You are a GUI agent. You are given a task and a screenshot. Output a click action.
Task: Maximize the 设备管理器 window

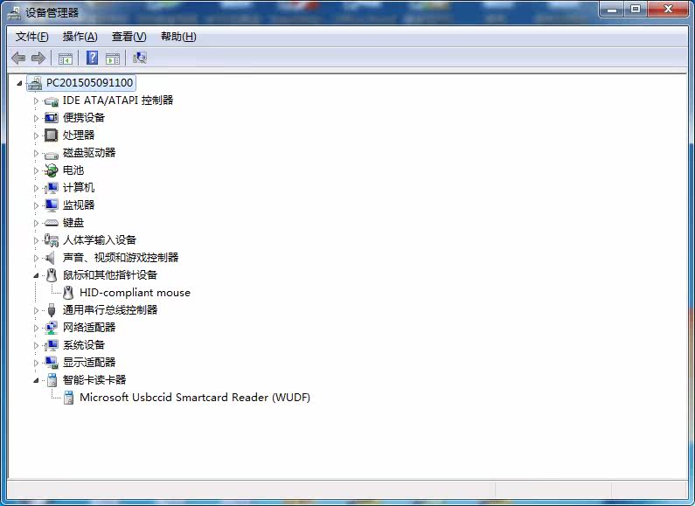tap(636, 10)
